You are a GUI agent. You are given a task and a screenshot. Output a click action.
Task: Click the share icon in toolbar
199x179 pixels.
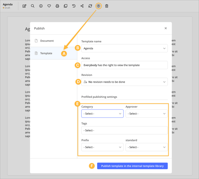(82, 6)
